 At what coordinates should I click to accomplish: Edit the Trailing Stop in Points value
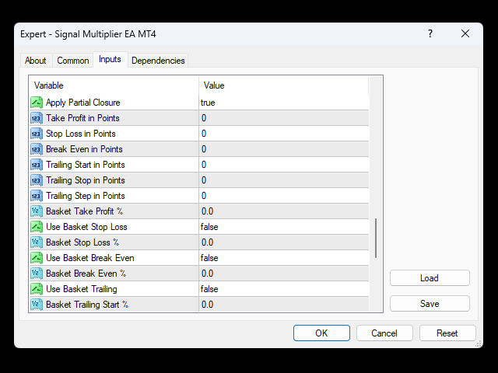click(284, 180)
